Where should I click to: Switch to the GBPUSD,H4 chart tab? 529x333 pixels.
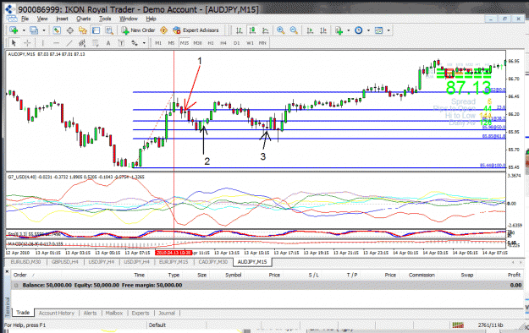(x=64, y=262)
